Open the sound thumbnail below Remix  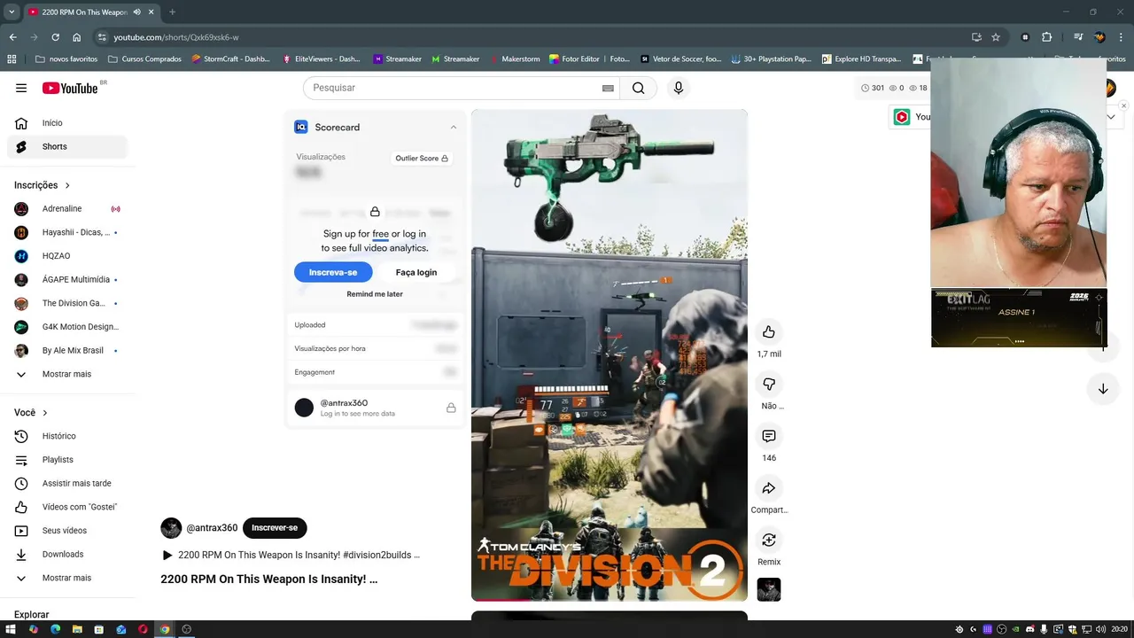point(769,589)
